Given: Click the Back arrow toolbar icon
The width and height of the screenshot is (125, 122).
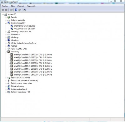Looking at the screenshot, I should (x=3, y=10).
